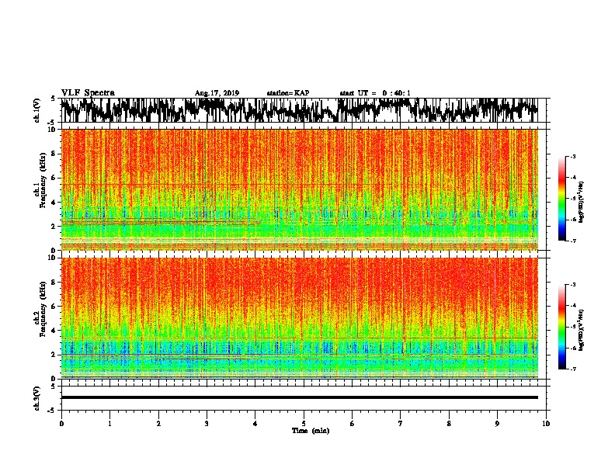Click the ch.2 color scale bar
Viewport: 615px width, 475px height.
[x=561, y=327]
